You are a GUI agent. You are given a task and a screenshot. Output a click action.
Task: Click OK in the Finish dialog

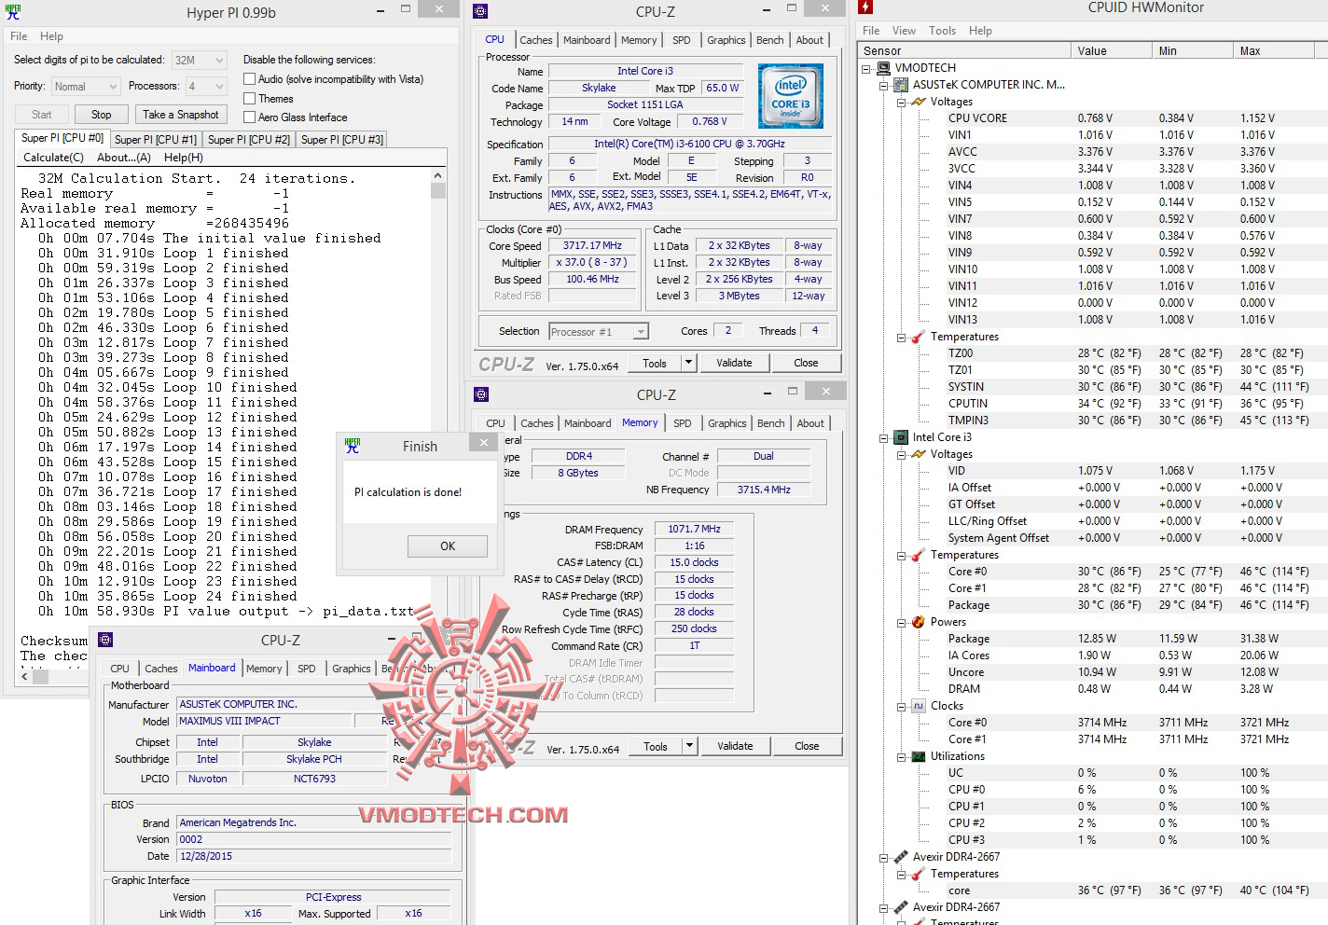[x=448, y=546]
